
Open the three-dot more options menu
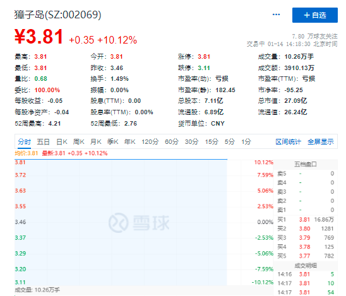coord(276,15)
